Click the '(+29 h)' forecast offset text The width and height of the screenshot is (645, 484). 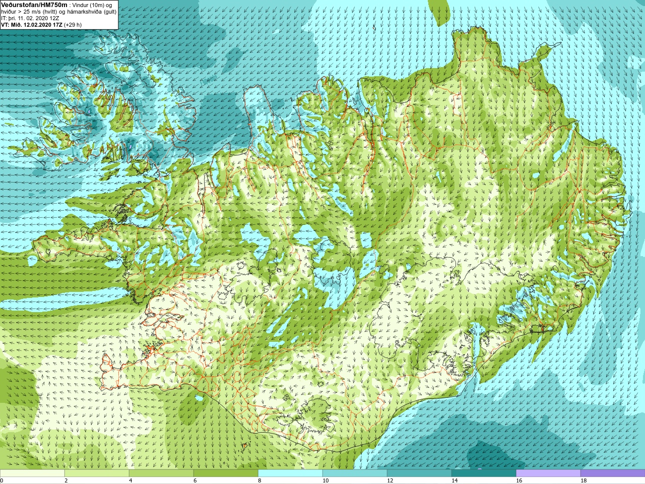pyautogui.click(x=73, y=25)
